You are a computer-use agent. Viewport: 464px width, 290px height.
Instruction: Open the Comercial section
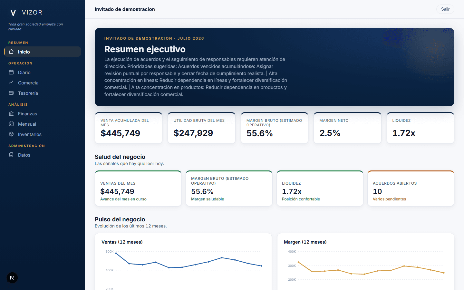43,82
